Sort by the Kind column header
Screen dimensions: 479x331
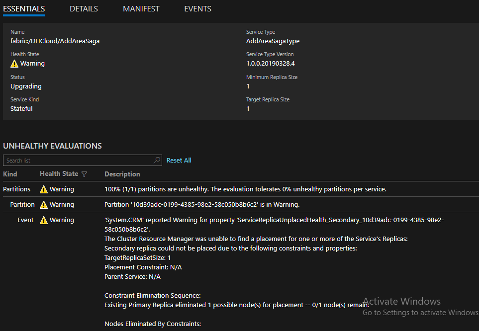10,174
